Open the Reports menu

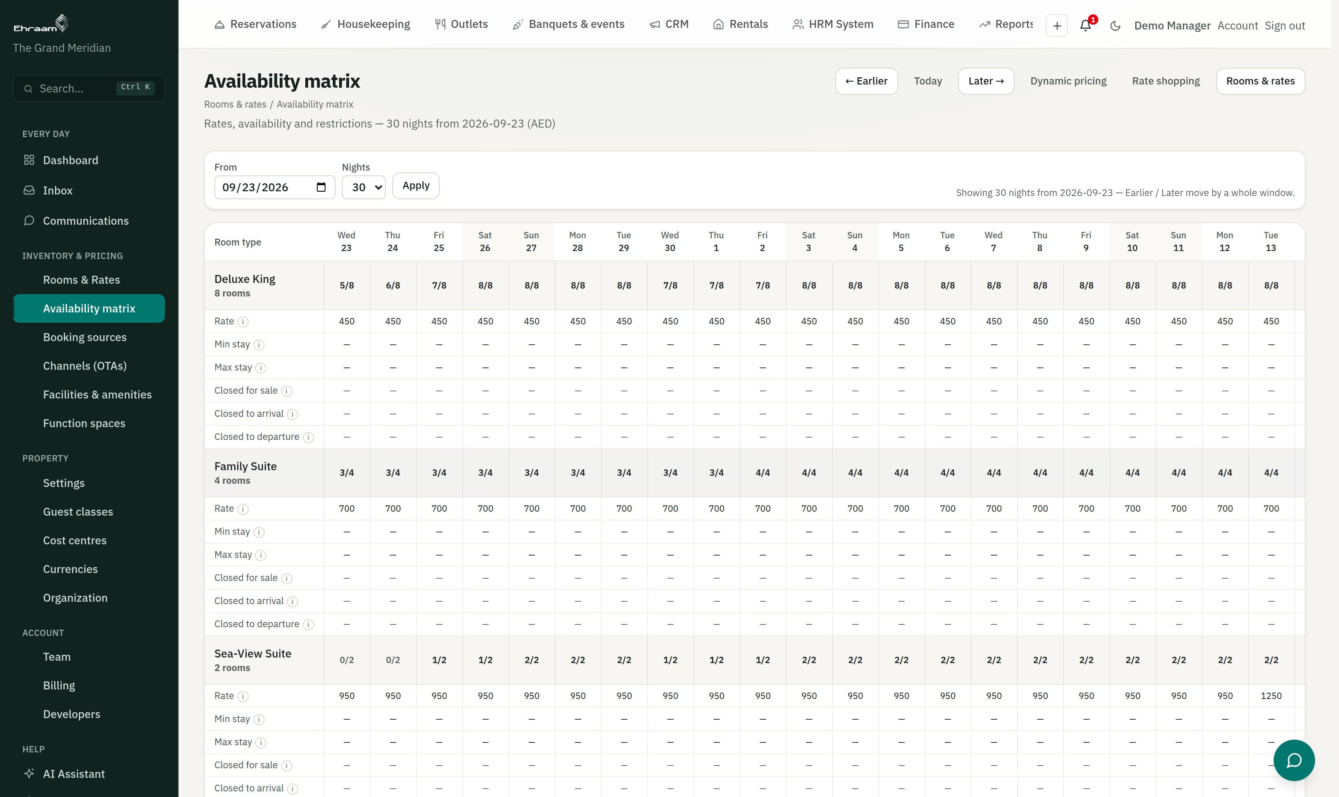pyautogui.click(x=1006, y=24)
